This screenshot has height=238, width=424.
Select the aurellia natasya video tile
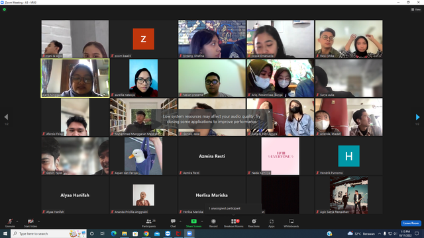click(143, 78)
